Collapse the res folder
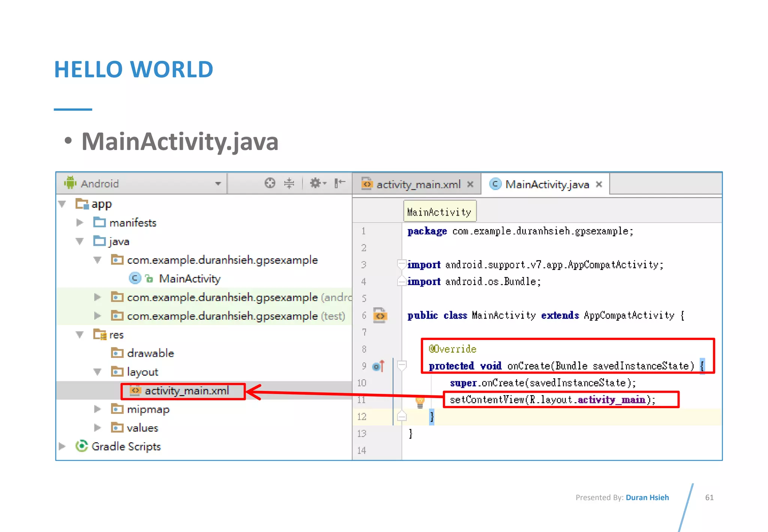 pos(79,335)
